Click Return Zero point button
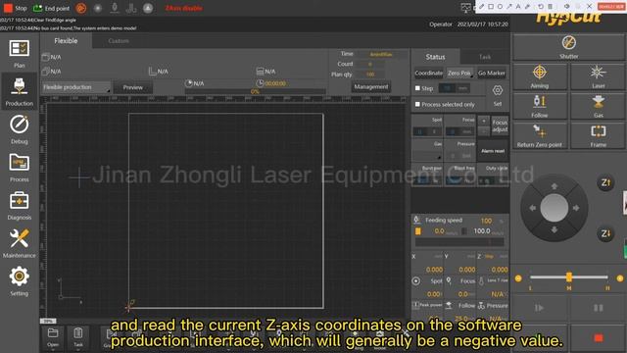Screen dimensions: 627x353 [539, 135]
